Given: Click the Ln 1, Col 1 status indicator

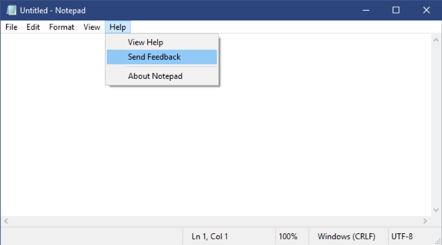Looking at the screenshot, I should [210, 236].
